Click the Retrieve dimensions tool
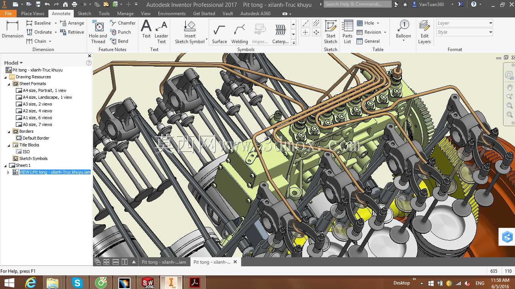 pyautogui.click(x=72, y=32)
